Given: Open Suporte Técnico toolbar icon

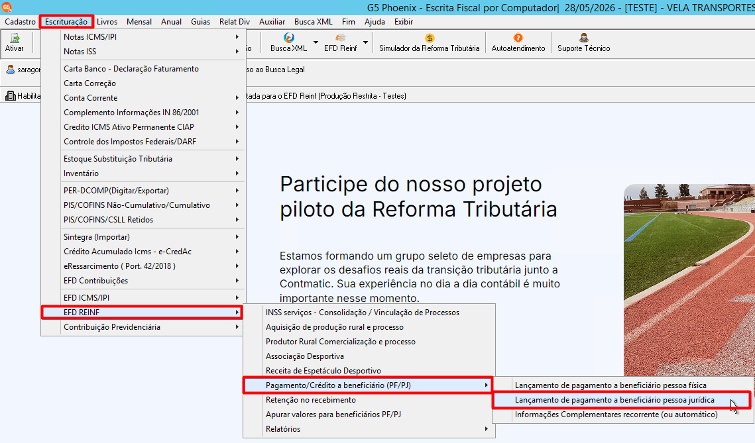Looking at the screenshot, I should (583, 38).
